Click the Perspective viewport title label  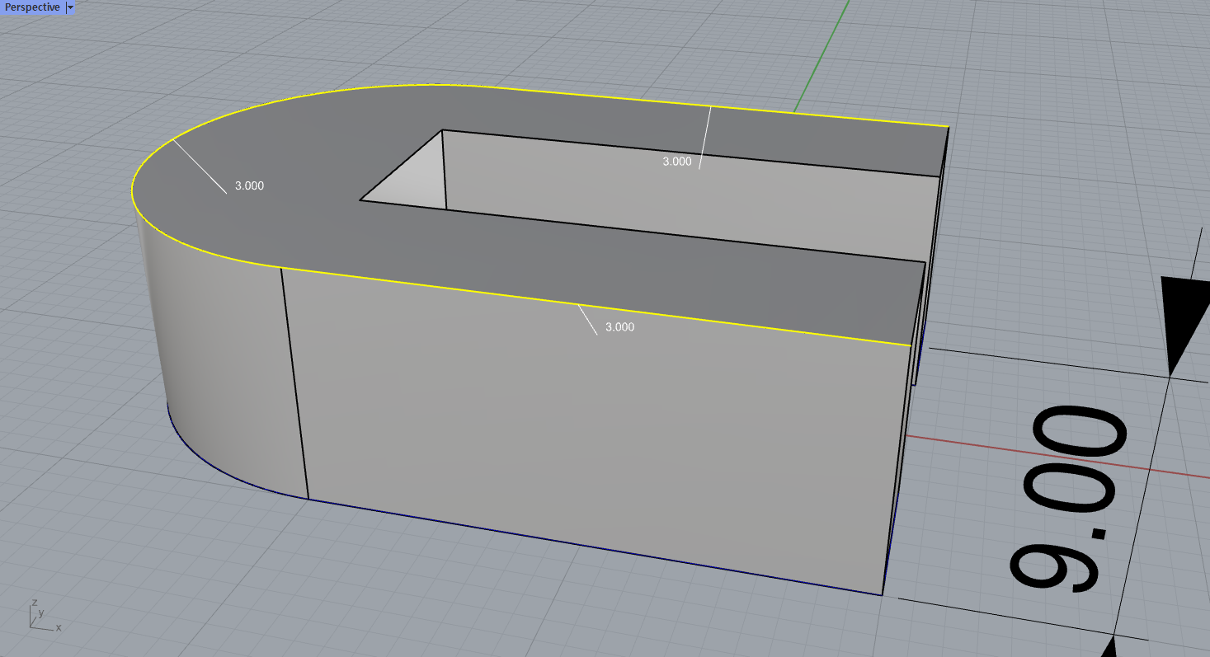32,7
